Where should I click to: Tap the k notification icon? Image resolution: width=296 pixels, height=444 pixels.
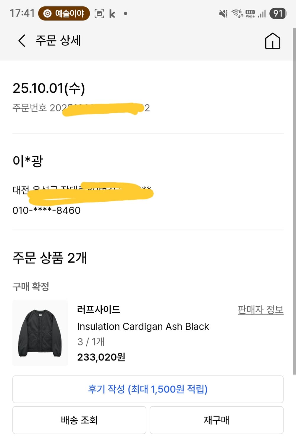(112, 14)
